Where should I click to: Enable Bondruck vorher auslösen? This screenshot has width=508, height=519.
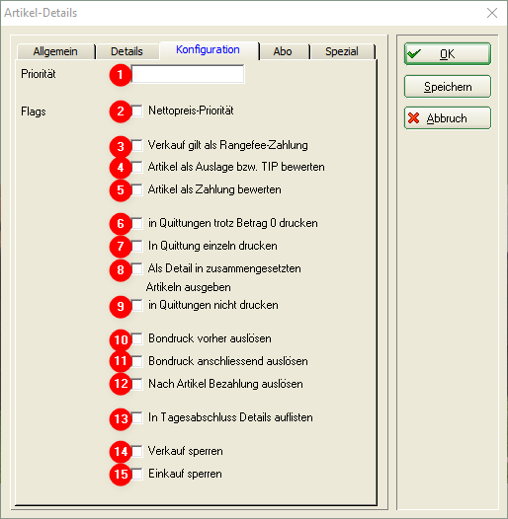click(x=137, y=338)
